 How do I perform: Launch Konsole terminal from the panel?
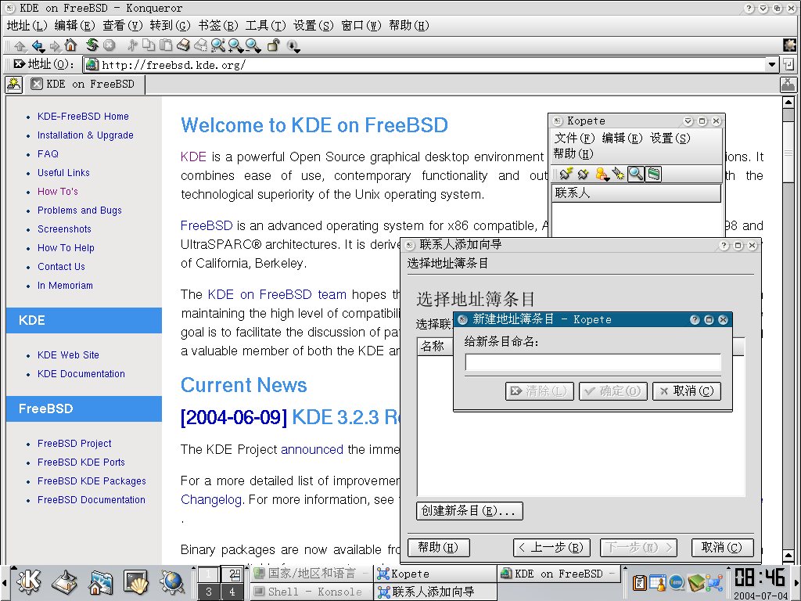(135, 582)
